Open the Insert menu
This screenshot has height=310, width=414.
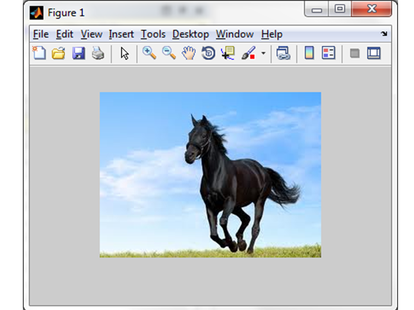point(121,34)
